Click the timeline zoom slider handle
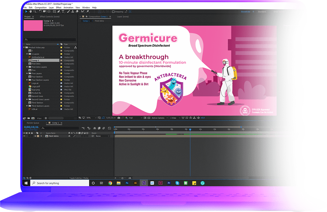The width and height of the screenshot is (327, 212). [123, 178]
